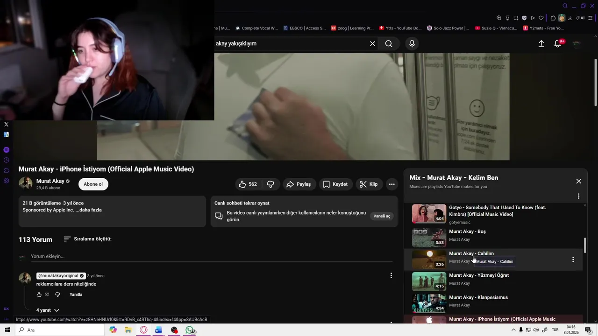Screen dimensions: 598x336
Task: Click the Klip scissors button
Action: coord(369,184)
